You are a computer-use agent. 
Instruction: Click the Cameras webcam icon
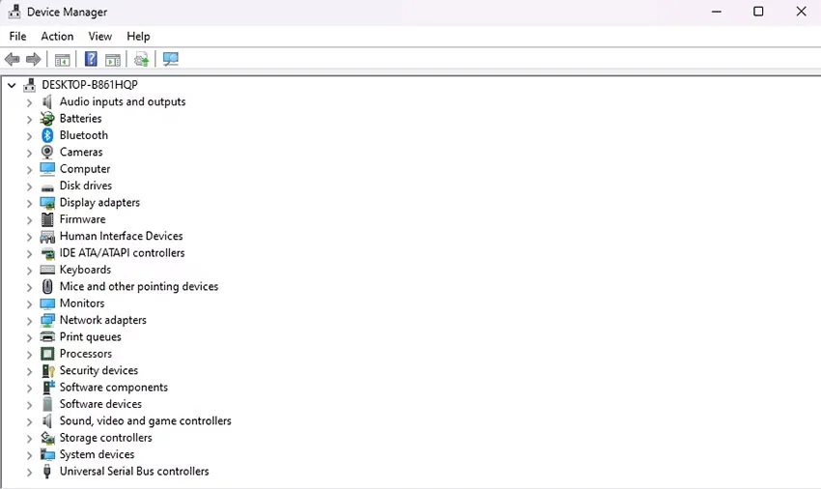coord(47,152)
